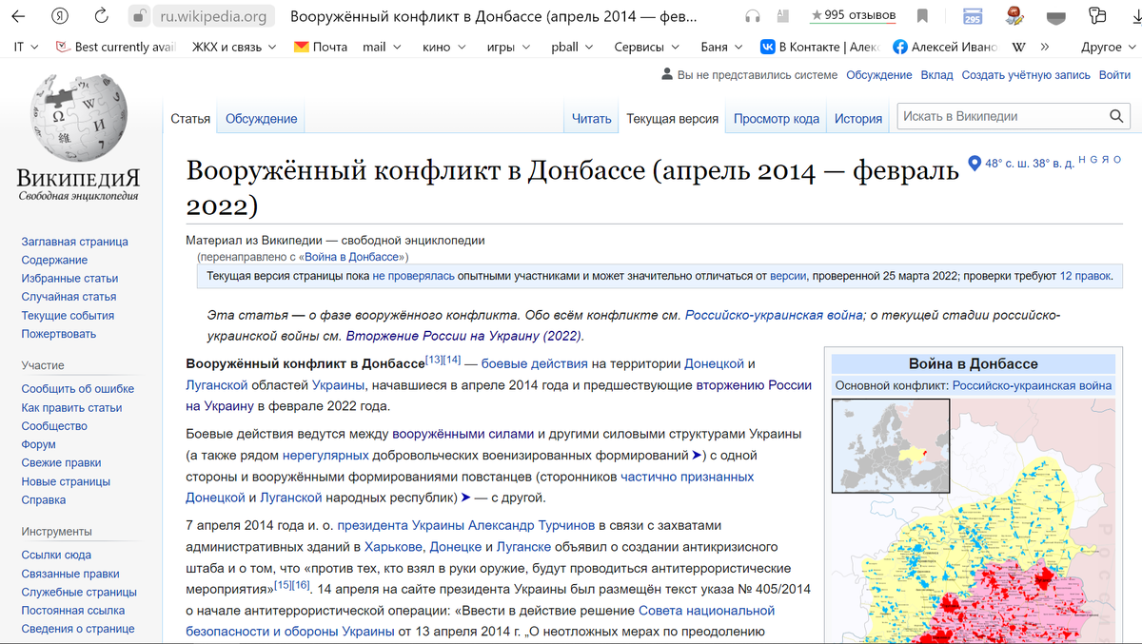Open 'Свежие правки' in sidebar
The image size is (1142, 644).
click(61, 463)
